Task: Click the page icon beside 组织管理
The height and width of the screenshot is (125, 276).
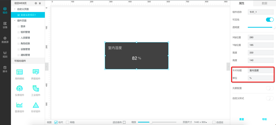Action: pyautogui.click(x=19, y=32)
